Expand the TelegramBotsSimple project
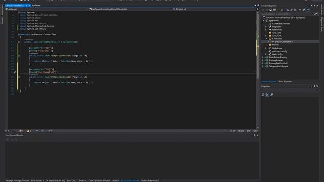This screenshot has height=182, width=324. tap(263, 66)
